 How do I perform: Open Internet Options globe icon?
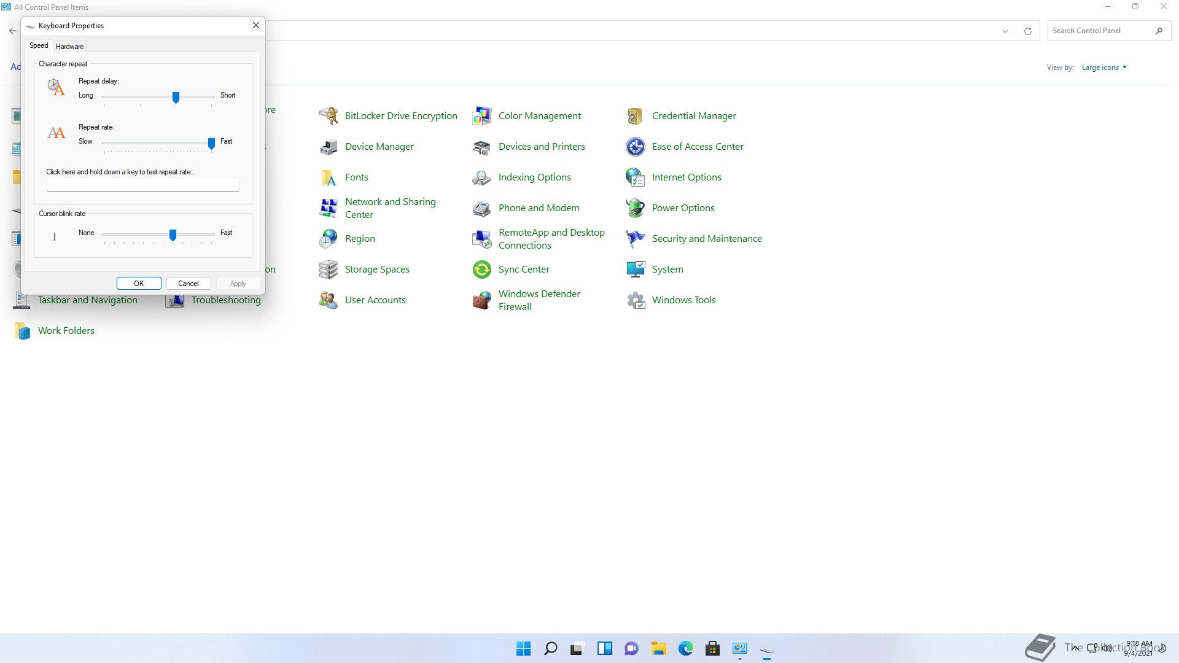pyautogui.click(x=636, y=177)
